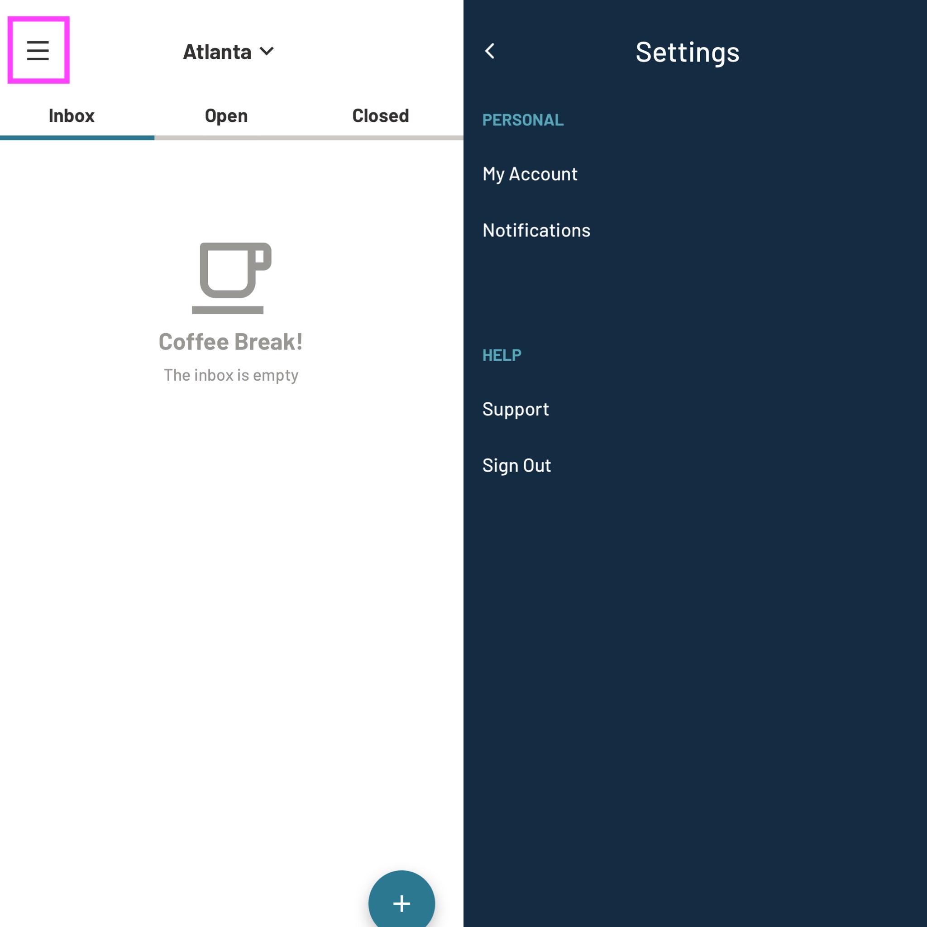Go back using the Settings back arrow
The height and width of the screenshot is (927, 927).
pyautogui.click(x=489, y=51)
